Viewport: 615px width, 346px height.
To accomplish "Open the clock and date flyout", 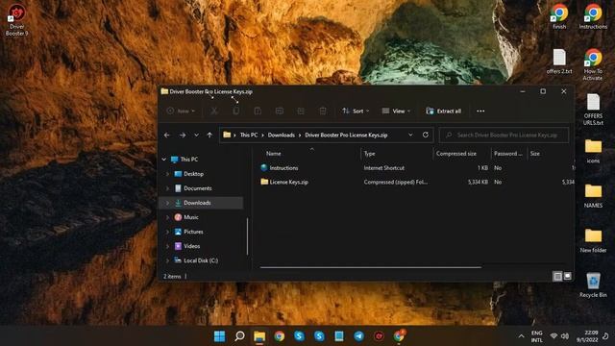I will 587,336.
